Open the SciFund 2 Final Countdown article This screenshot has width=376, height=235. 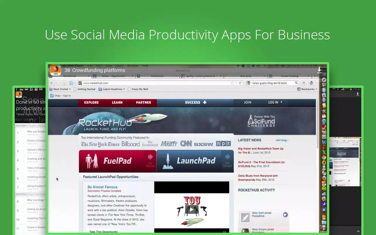(261, 164)
